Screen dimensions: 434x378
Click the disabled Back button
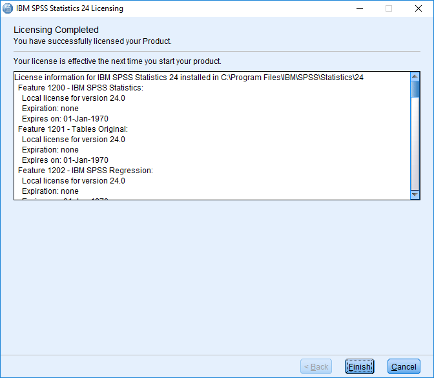(316, 366)
